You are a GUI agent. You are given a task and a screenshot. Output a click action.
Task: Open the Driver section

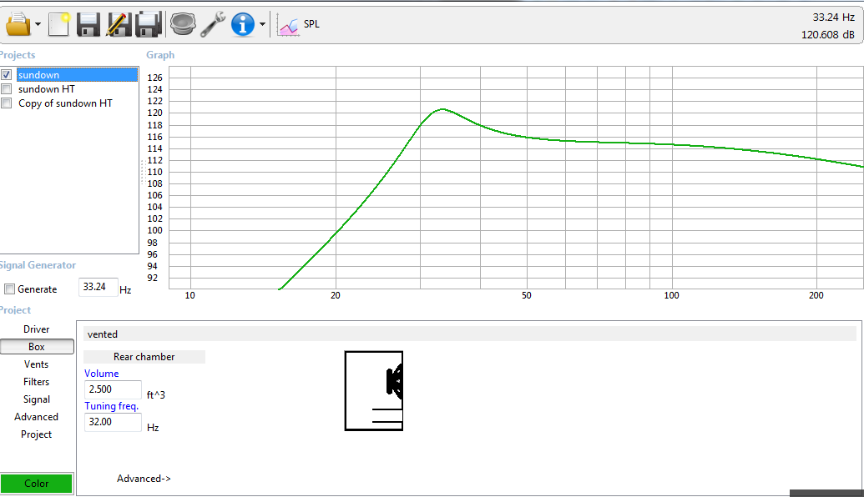[x=37, y=329]
